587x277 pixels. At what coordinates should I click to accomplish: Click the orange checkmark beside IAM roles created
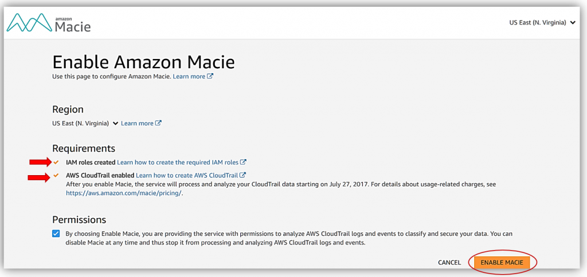56,162
